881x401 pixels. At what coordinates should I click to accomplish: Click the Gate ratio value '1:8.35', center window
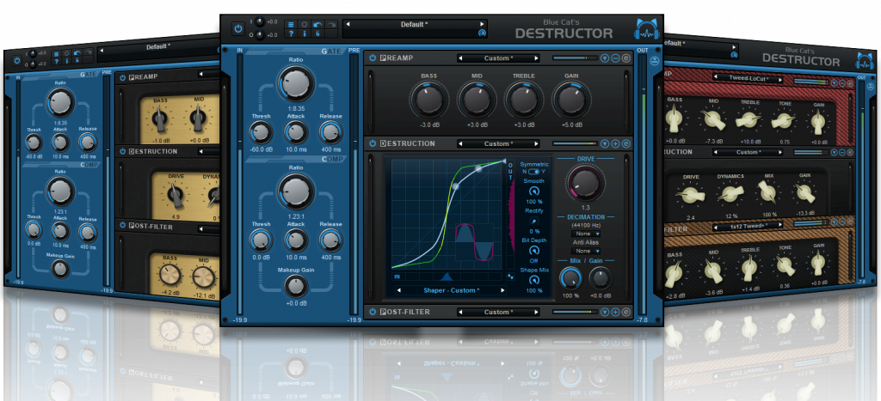pyautogui.click(x=296, y=107)
